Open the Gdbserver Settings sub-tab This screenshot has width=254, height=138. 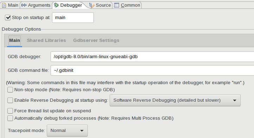[x=96, y=40]
